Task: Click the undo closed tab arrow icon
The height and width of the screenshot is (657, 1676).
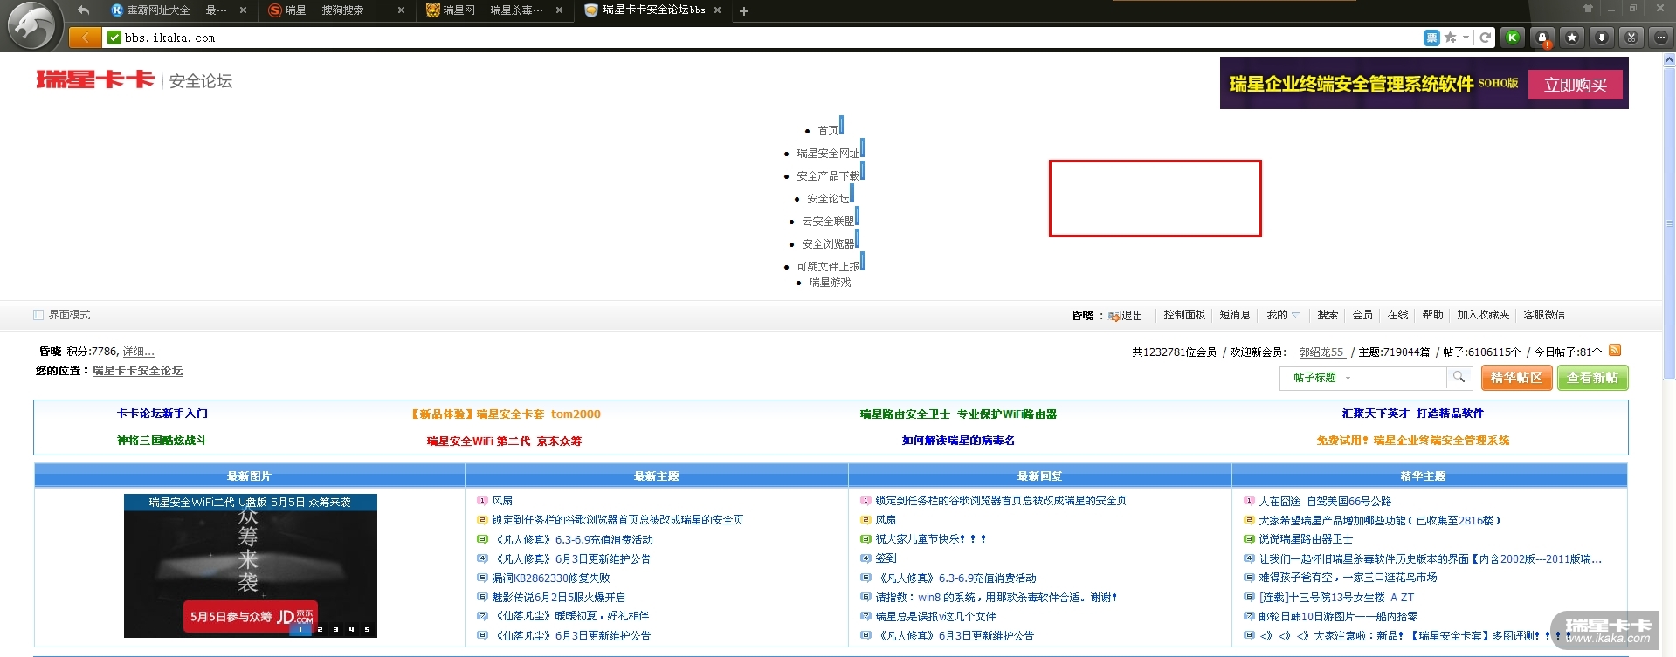Action: [83, 10]
